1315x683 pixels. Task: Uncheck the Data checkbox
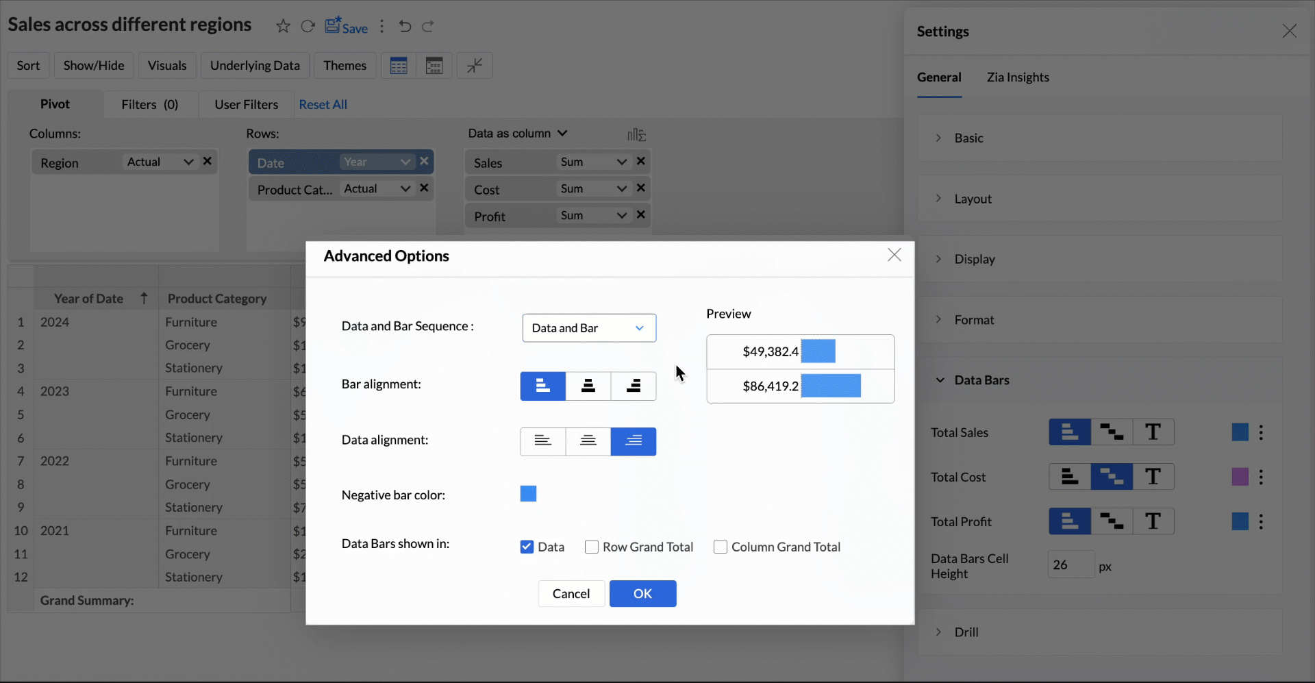[x=527, y=547]
